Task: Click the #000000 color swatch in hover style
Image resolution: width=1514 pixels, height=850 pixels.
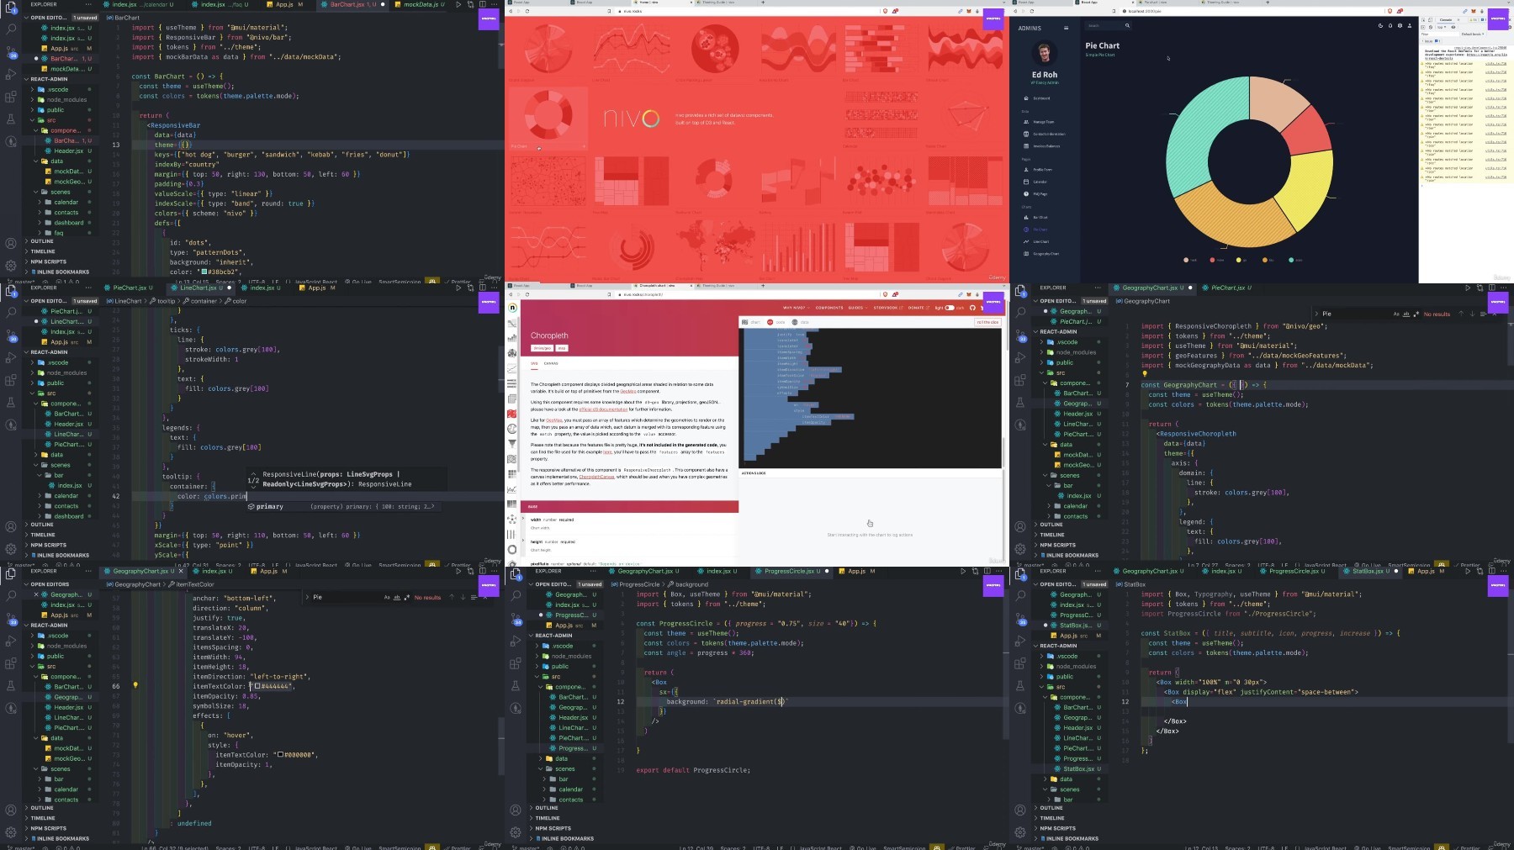Action: point(280,754)
